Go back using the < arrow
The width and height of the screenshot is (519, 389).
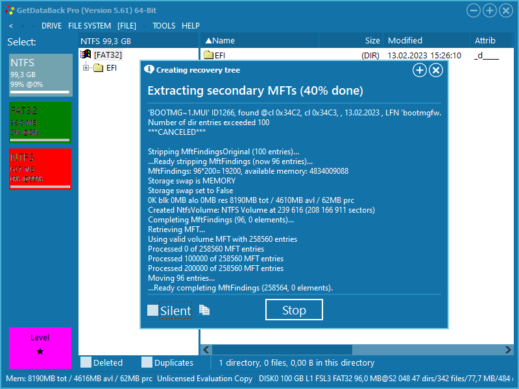(x=11, y=26)
